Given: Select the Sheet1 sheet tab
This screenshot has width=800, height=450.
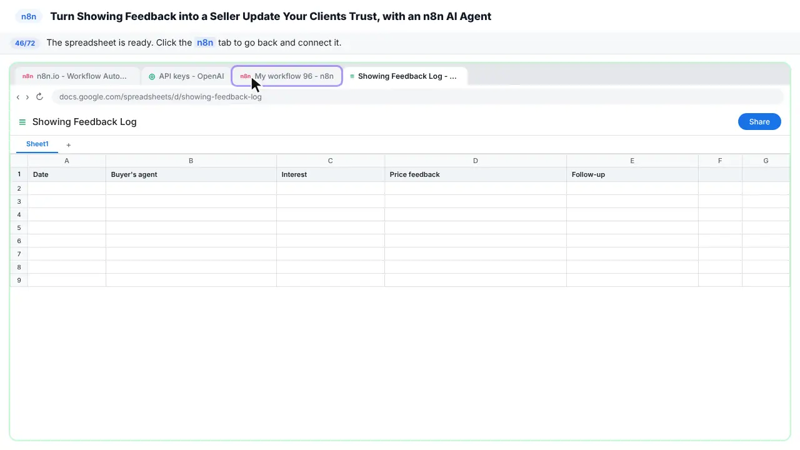Looking at the screenshot, I should click(37, 144).
